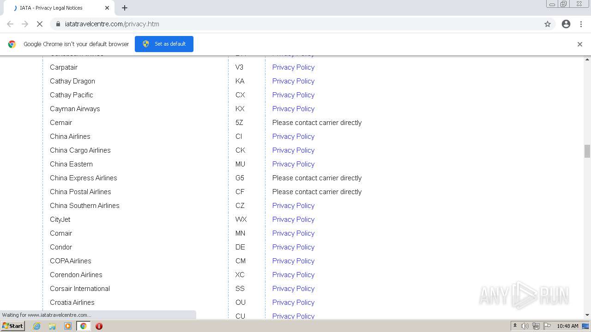Screen dimensions: 591x332
Task: Select the IATA - Privacy Legal Notices tab
Action: pos(60,8)
